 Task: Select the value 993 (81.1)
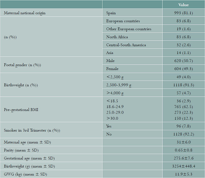(183, 13)
